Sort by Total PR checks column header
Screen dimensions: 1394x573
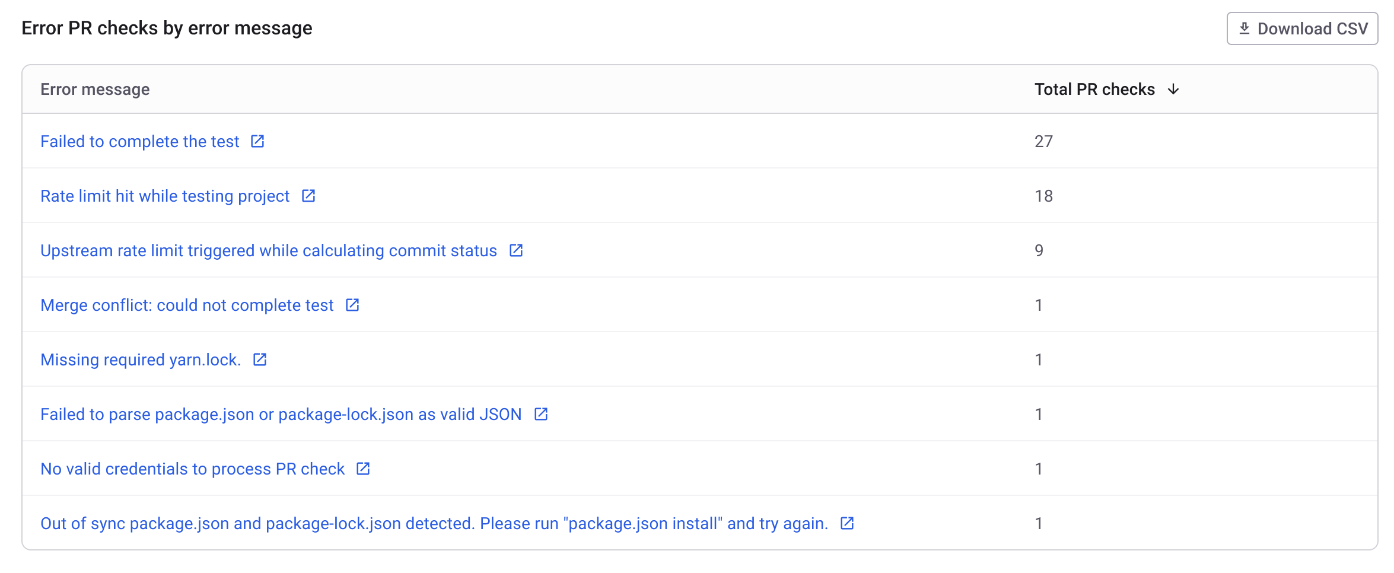(x=1094, y=90)
